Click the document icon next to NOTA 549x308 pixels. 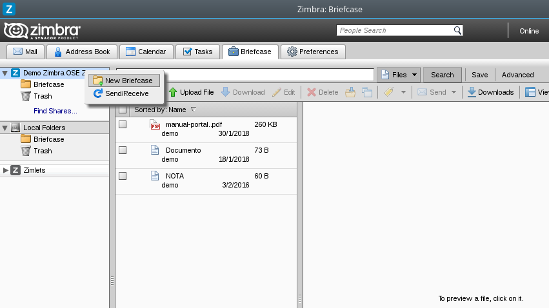coord(155,176)
